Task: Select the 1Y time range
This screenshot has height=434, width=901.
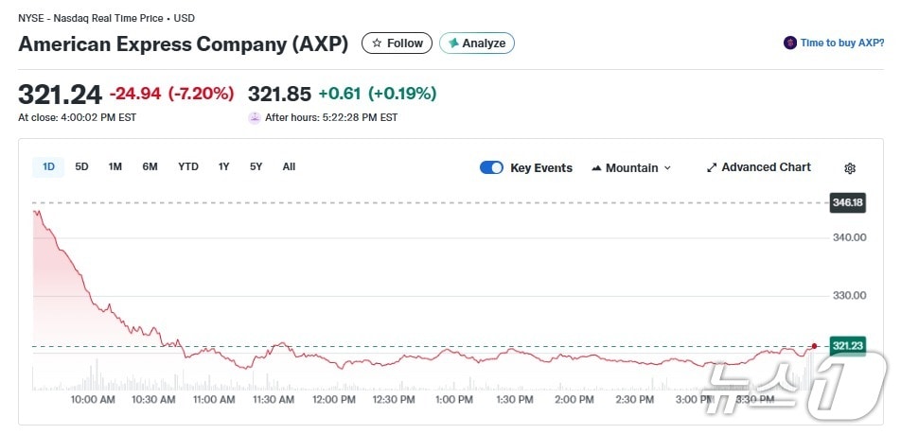Action: tap(223, 166)
